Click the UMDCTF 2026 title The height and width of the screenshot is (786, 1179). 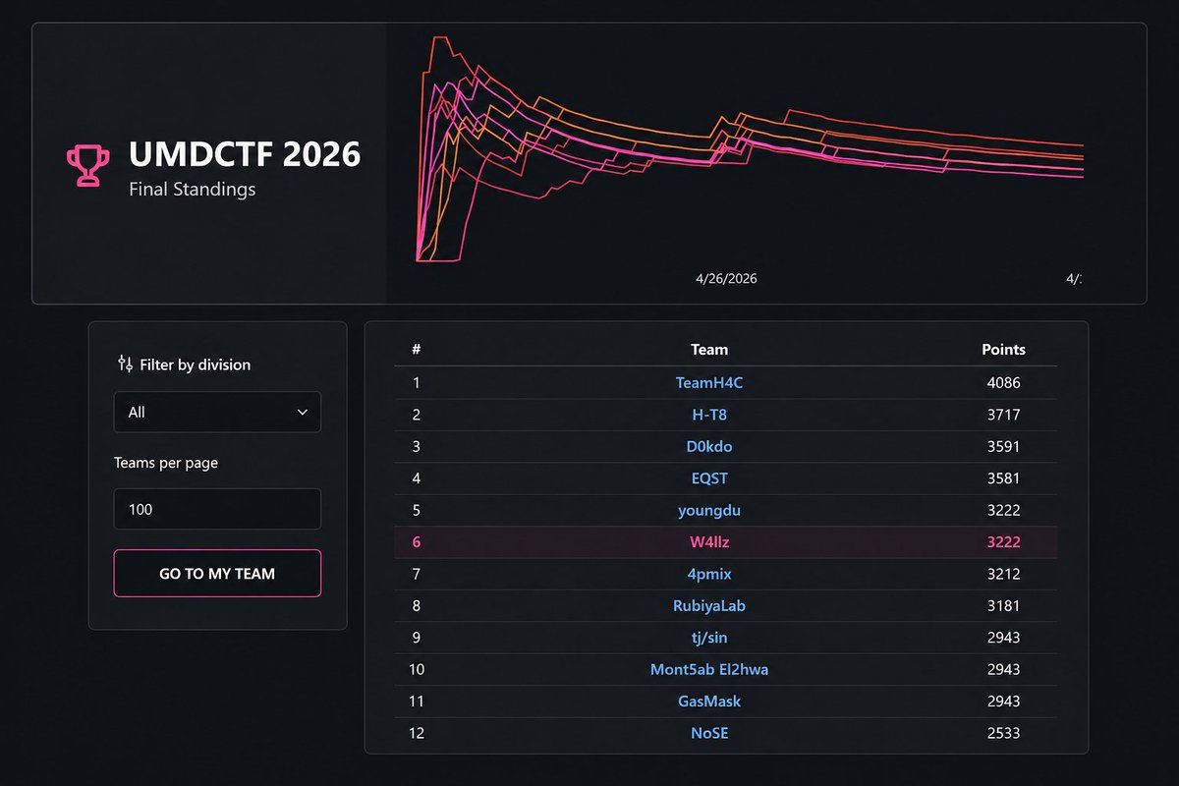pyautogui.click(x=245, y=154)
